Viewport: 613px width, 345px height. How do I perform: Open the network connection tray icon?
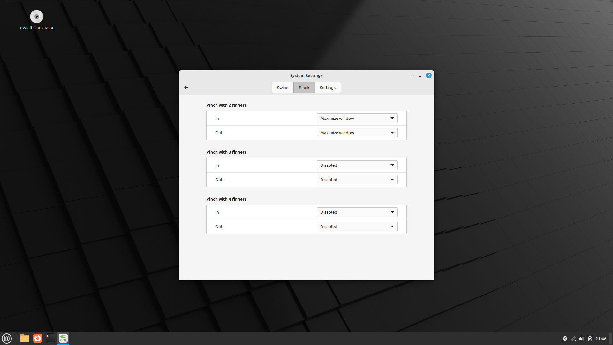(573, 339)
